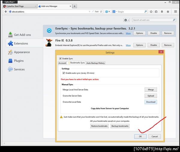Image resolution: width=180 pixels, height=152 pixels.
Task: Open More link for EverSync
Action: (x=128, y=33)
